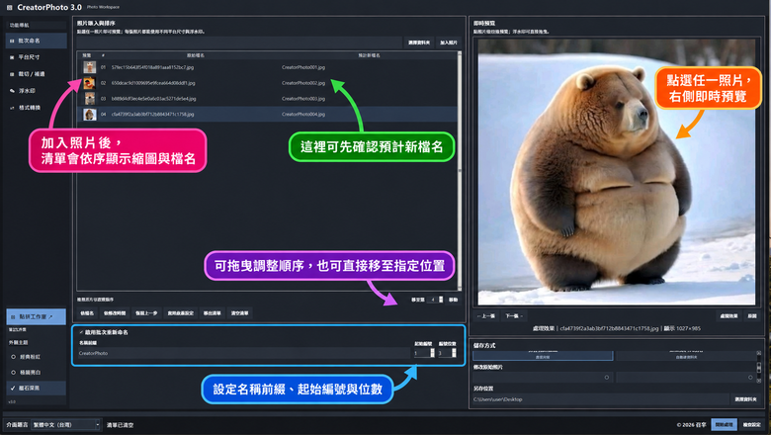Click new name CreatorPhoto003.jpg

click(x=303, y=99)
